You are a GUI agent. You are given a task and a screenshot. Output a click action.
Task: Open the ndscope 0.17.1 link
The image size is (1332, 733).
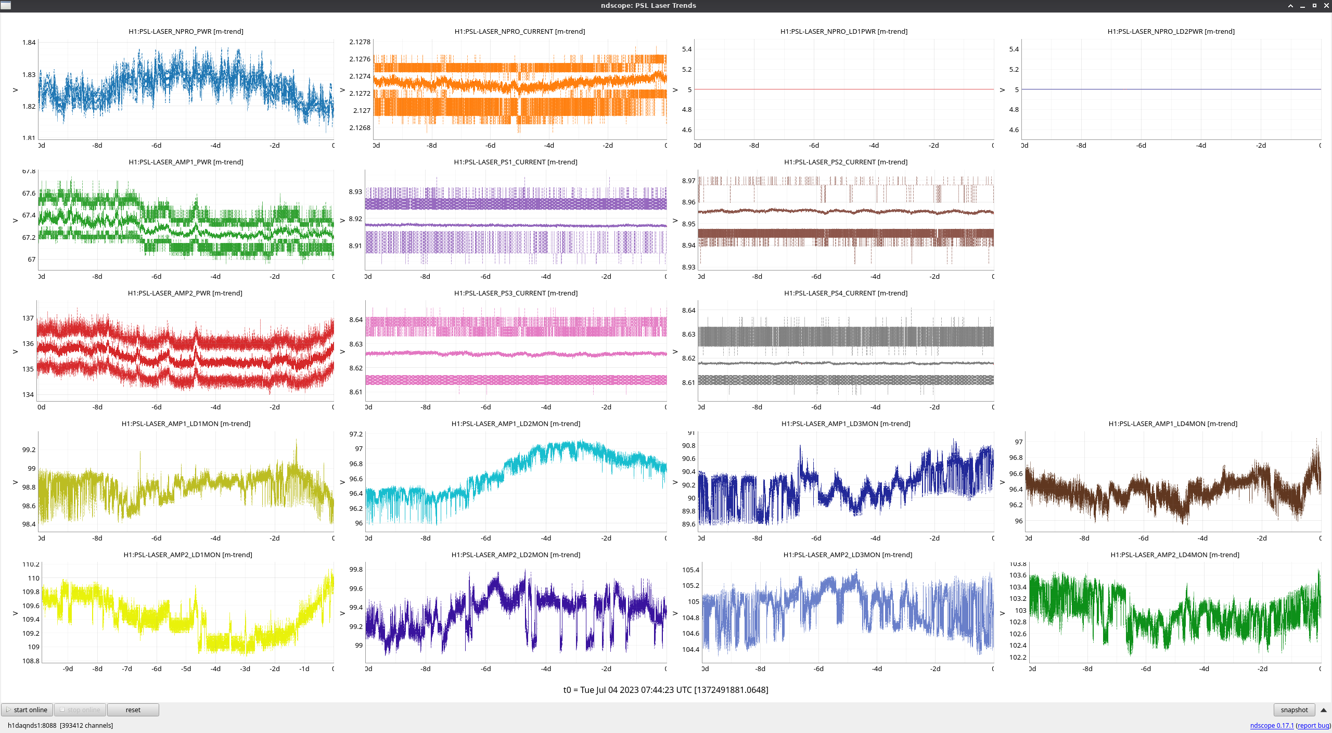(x=1271, y=725)
